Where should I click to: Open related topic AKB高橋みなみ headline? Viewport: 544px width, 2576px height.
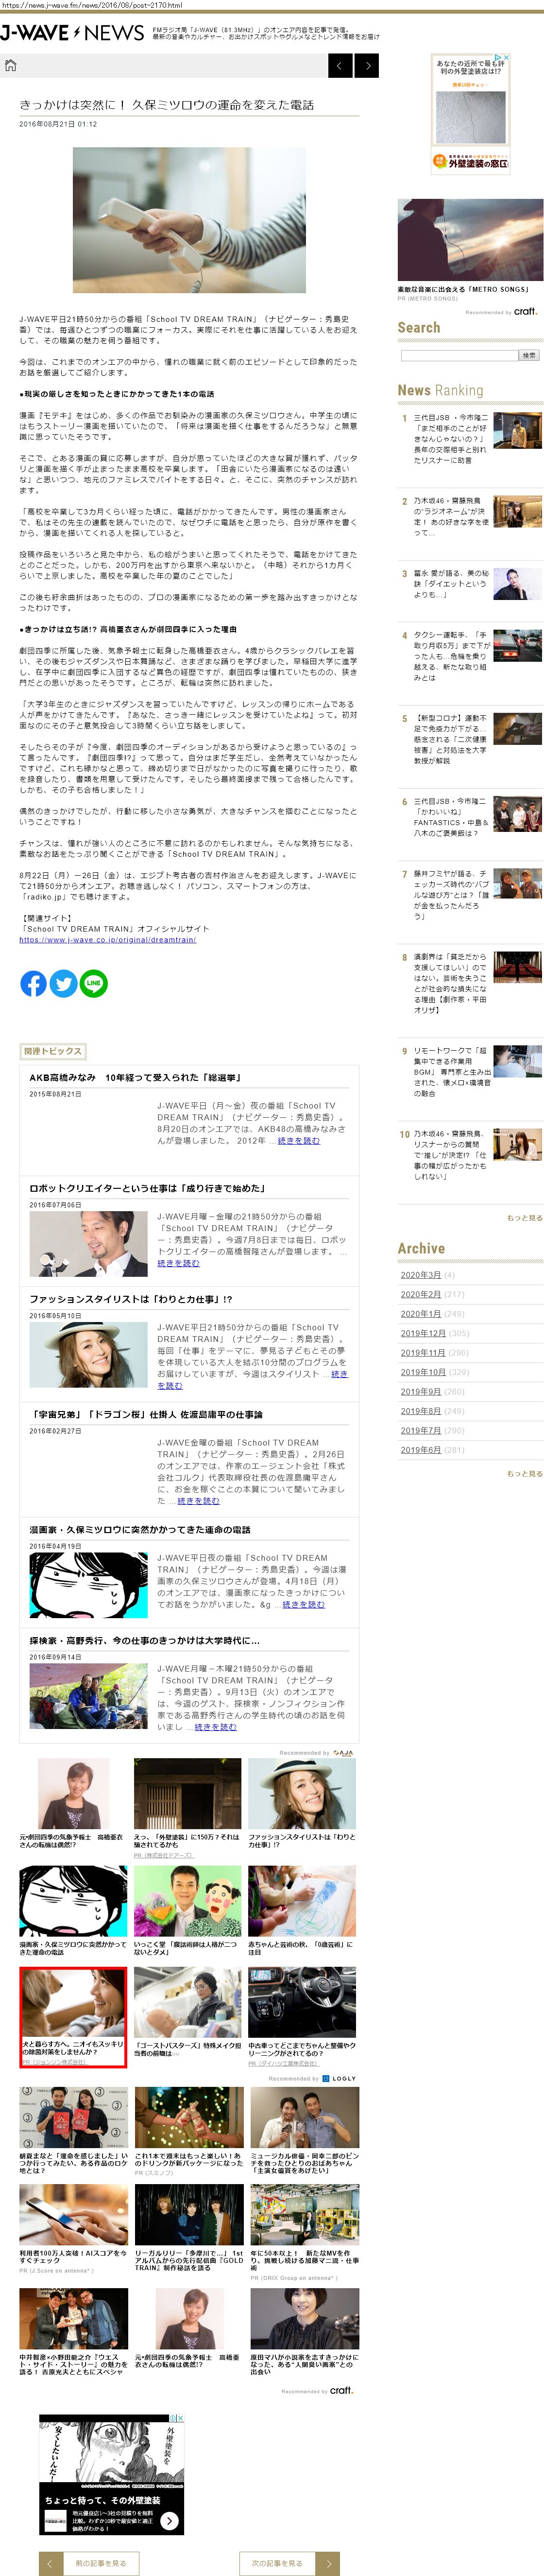point(134,1077)
